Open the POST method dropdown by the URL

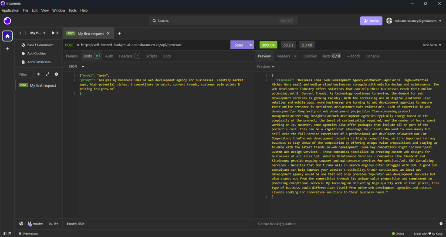coord(78,45)
